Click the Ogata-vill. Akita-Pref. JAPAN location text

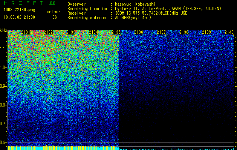click(168, 9)
